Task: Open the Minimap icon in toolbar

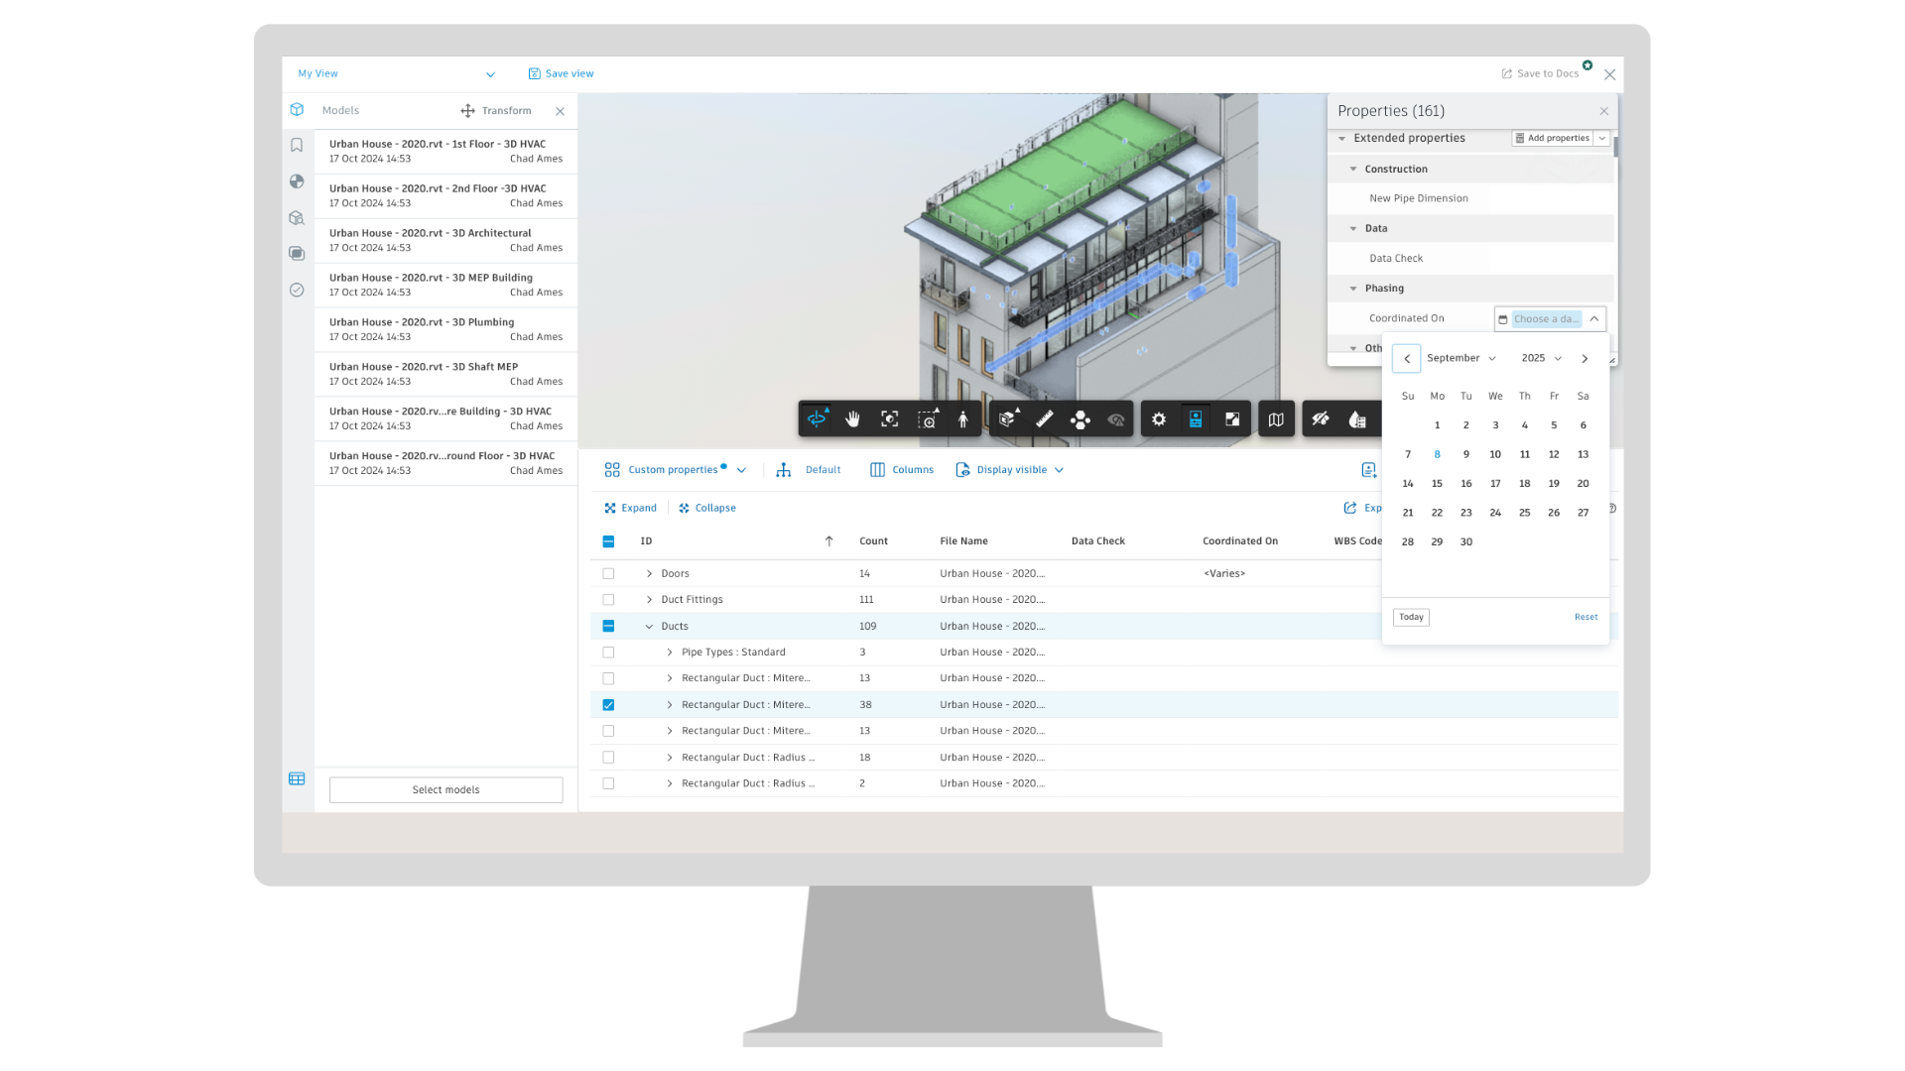Action: pyautogui.click(x=1276, y=419)
